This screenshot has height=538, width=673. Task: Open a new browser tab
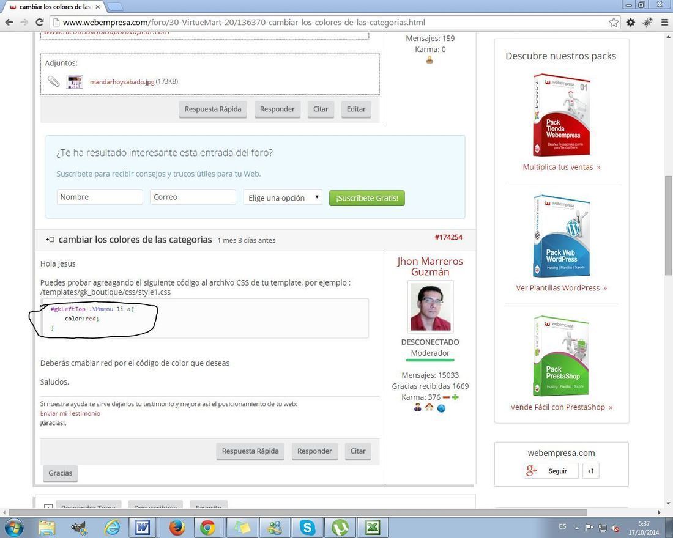[114, 7]
